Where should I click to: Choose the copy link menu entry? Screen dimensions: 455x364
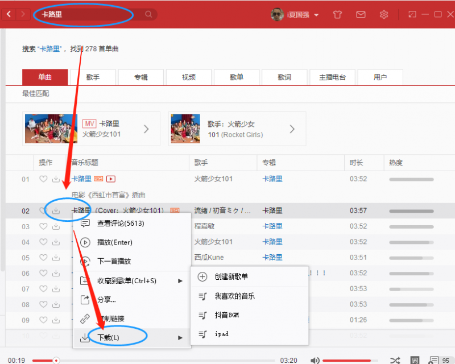point(132,318)
